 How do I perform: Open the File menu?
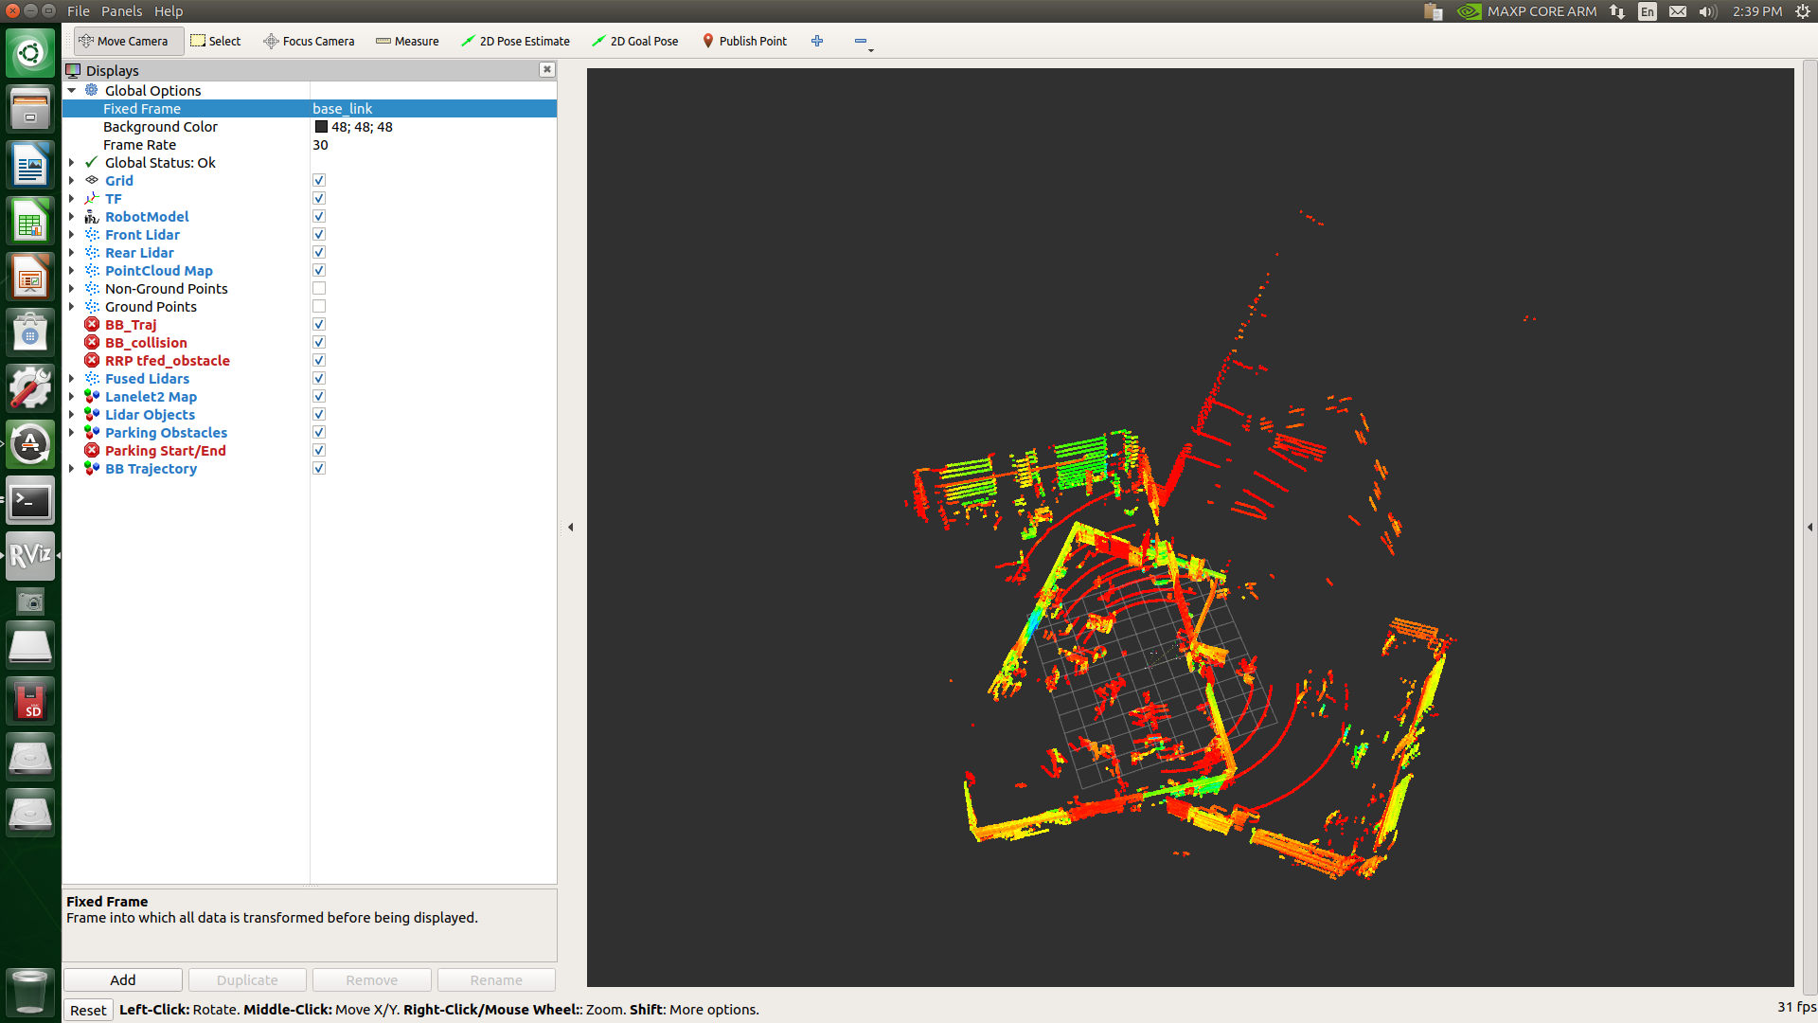tap(79, 11)
